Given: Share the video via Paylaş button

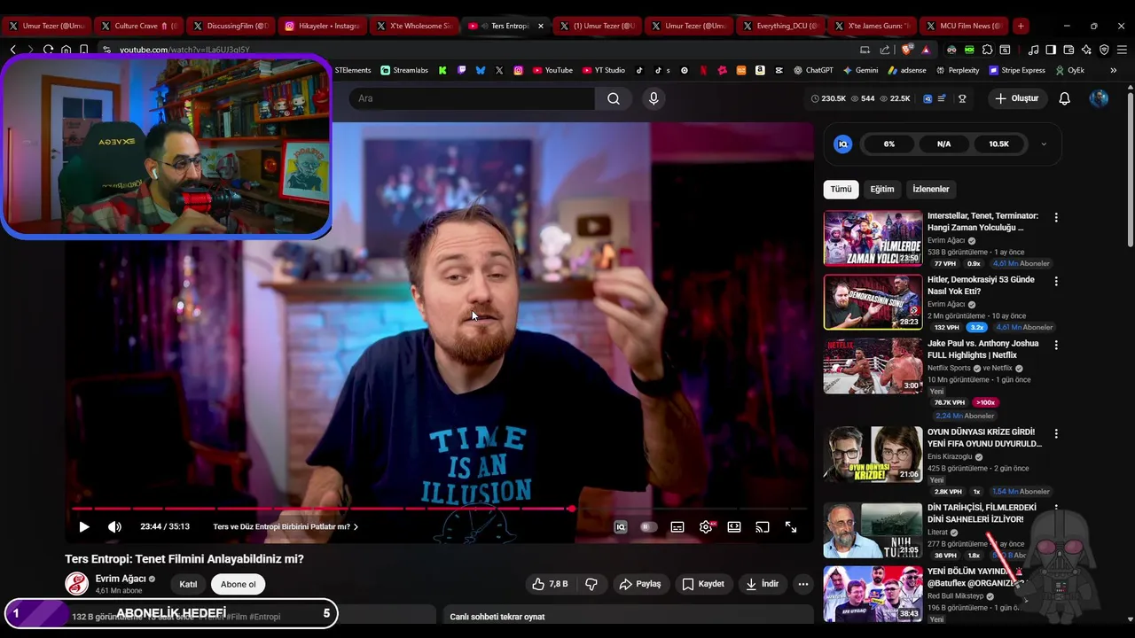Looking at the screenshot, I should coord(640,584).
